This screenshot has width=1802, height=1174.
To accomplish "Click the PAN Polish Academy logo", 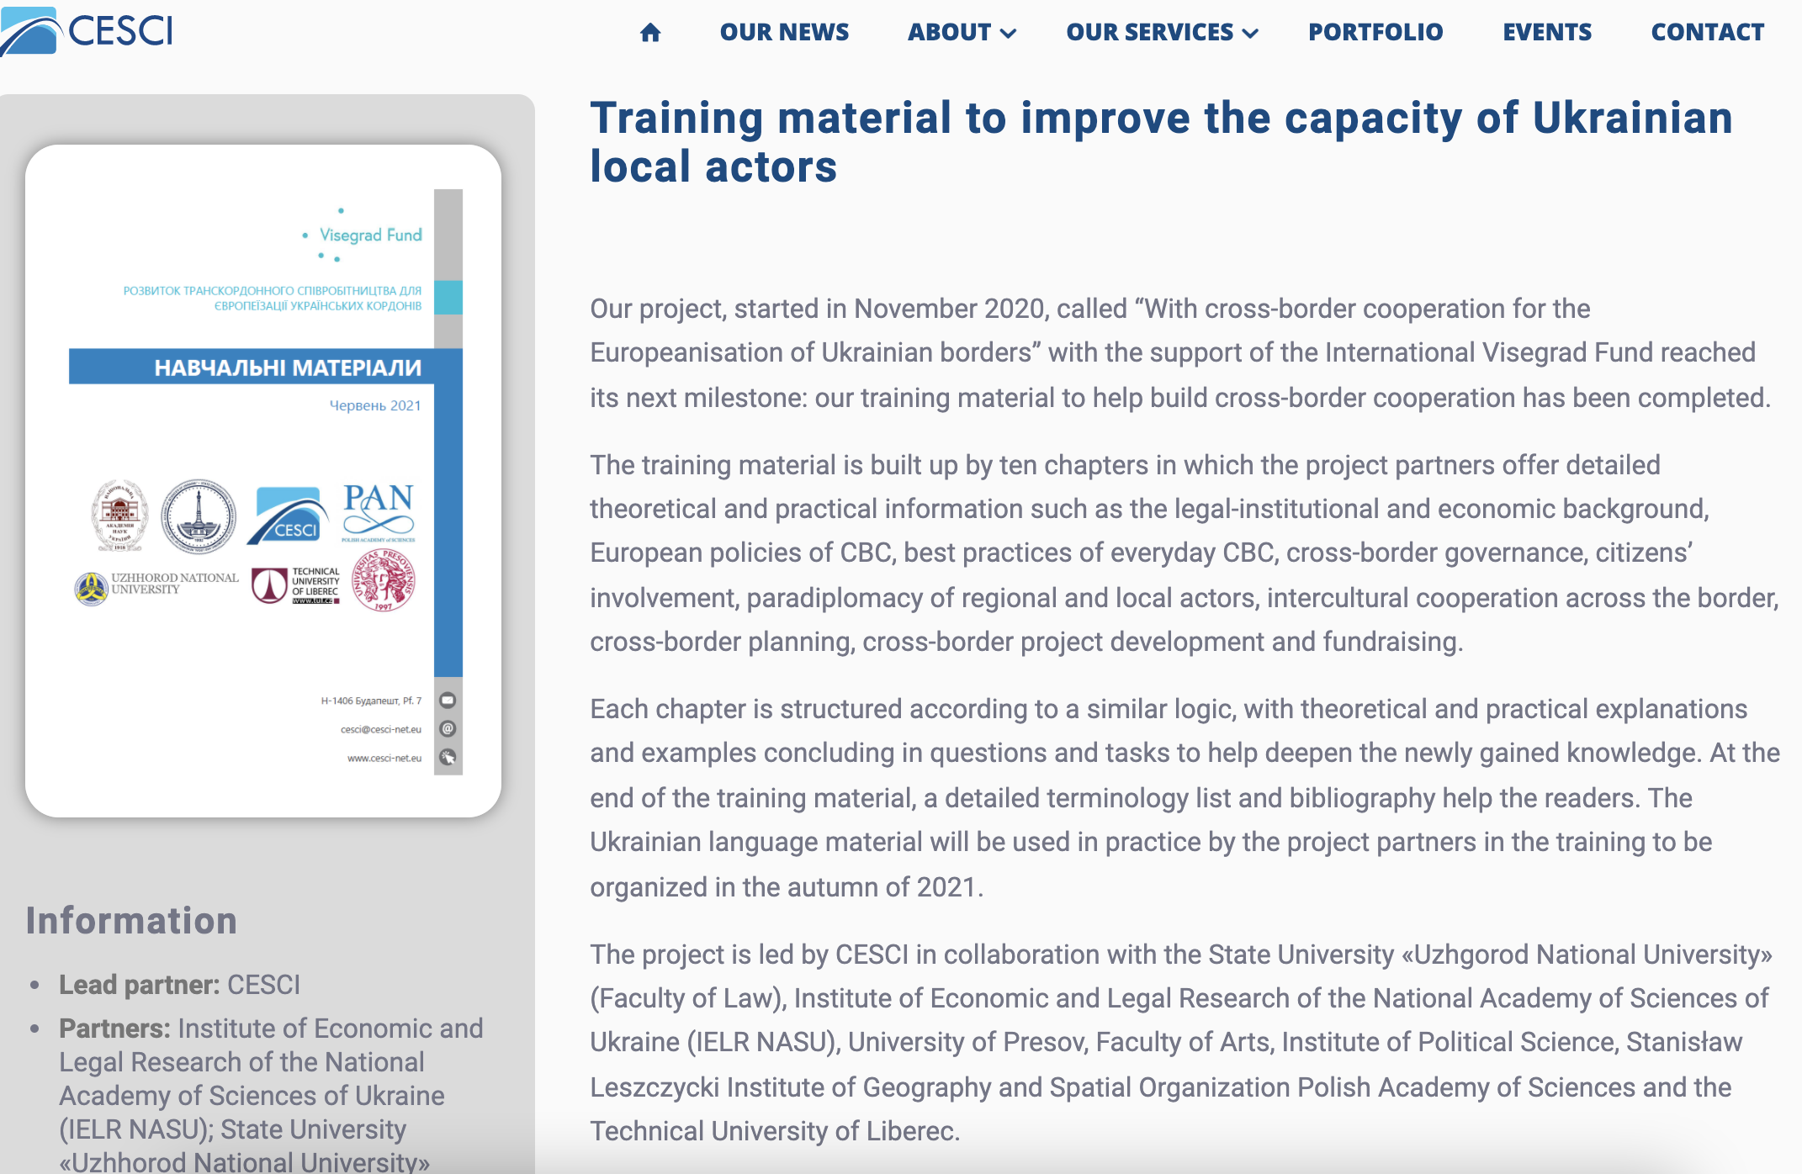I will pyautogui.click(x=379, y=512).
